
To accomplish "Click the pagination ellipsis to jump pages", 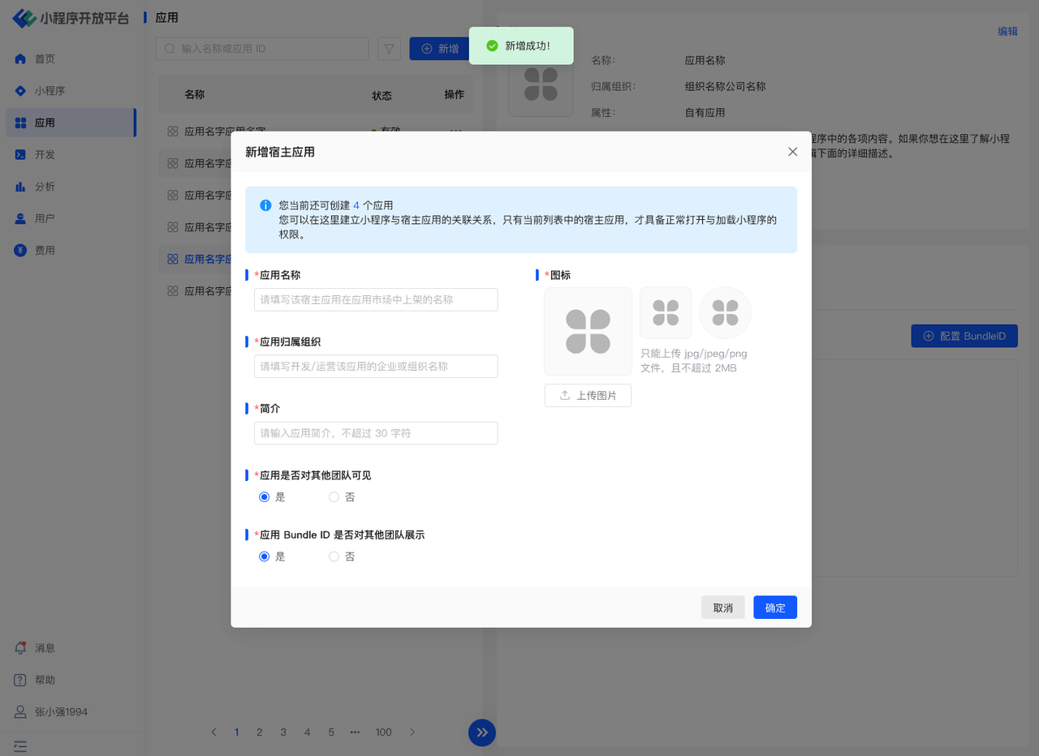I will tap(355, 732).
